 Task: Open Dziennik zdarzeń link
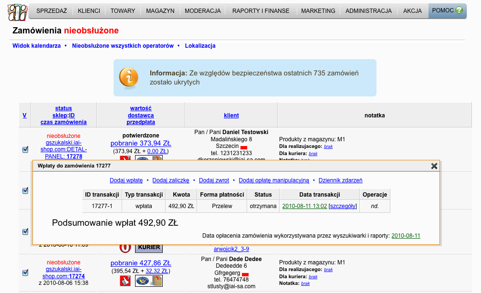pyautogui.click(x=341, y=180)
